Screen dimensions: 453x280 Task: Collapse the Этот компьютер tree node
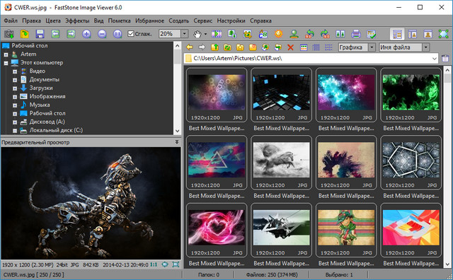tap(6, 63)
